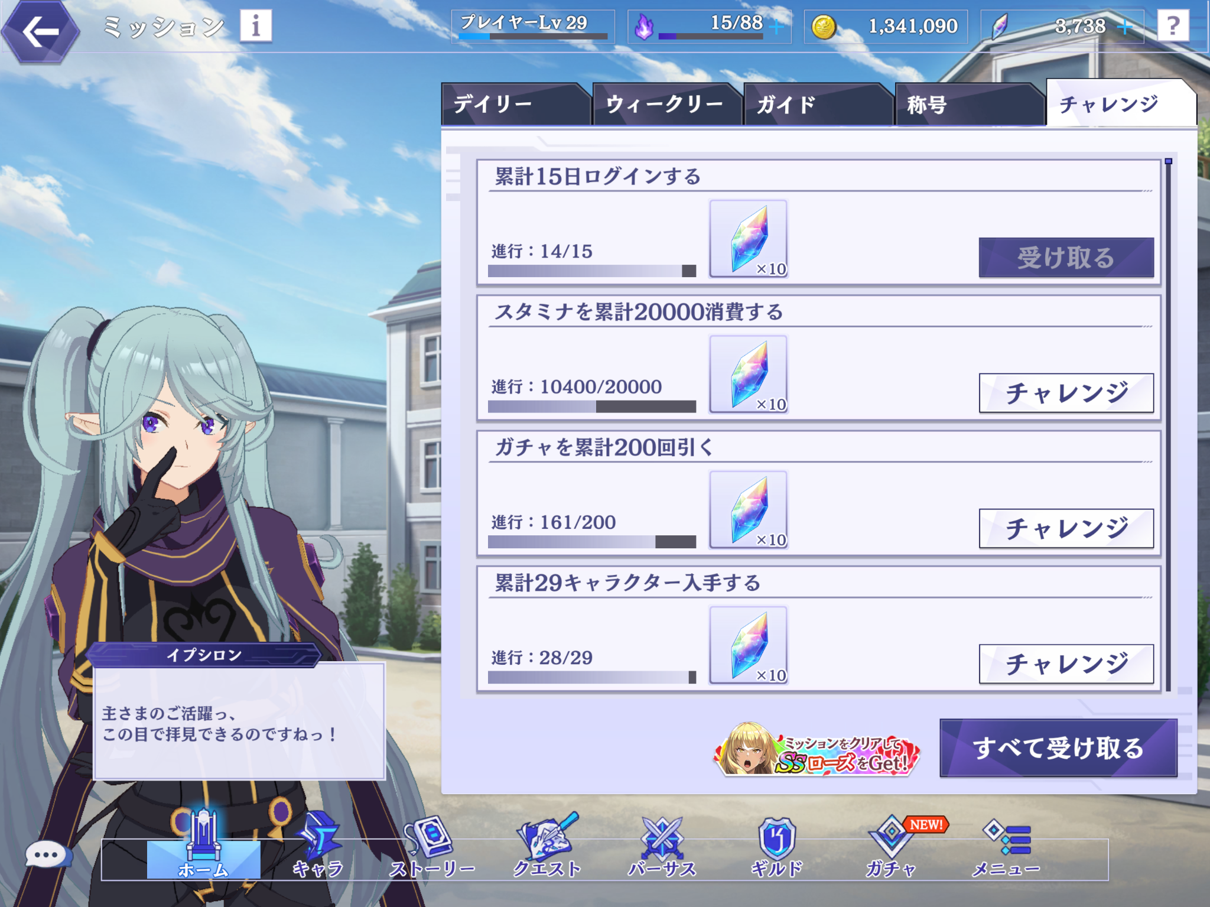Tap the SSローズ Get mission banner
The height and width of the screenshot is (907, 1210).
pos(817,750)
